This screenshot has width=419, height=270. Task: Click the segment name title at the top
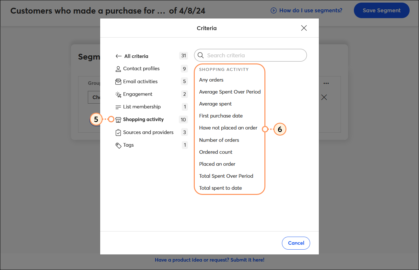coord(108,11)
